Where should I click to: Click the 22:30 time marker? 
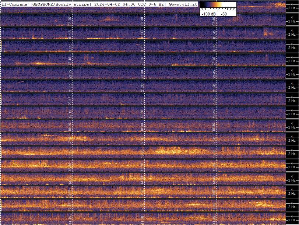tap(142, 74)
